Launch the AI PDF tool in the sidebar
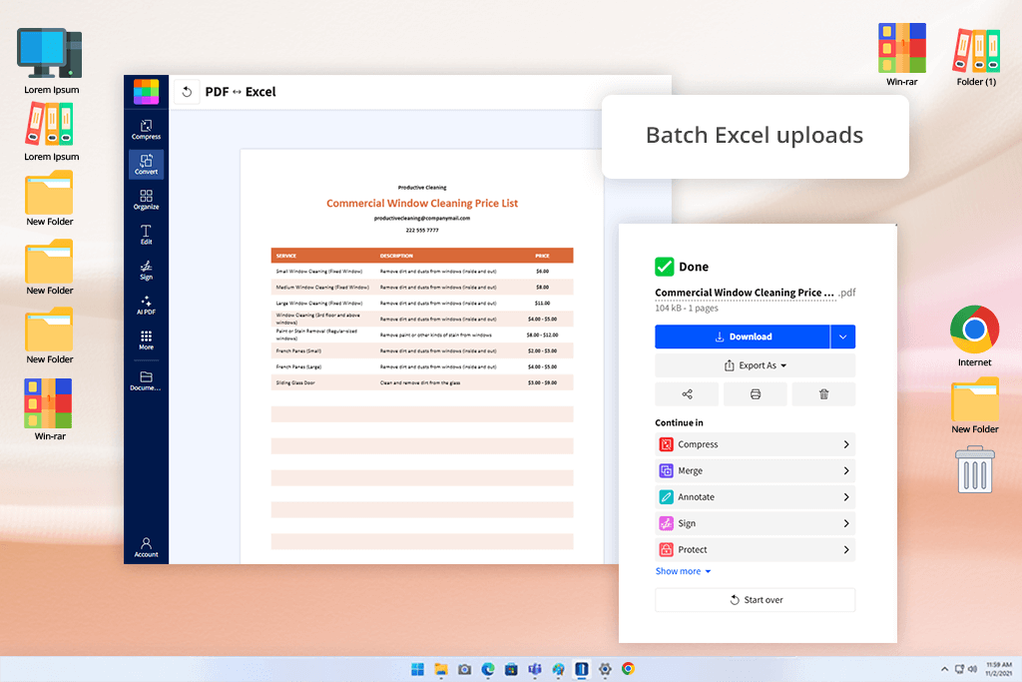The image size is (1022, 682). tap(146, 306)
